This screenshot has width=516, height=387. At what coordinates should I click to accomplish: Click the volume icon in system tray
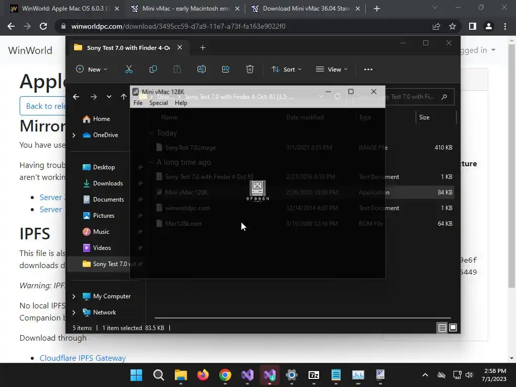tap(469, 375)
